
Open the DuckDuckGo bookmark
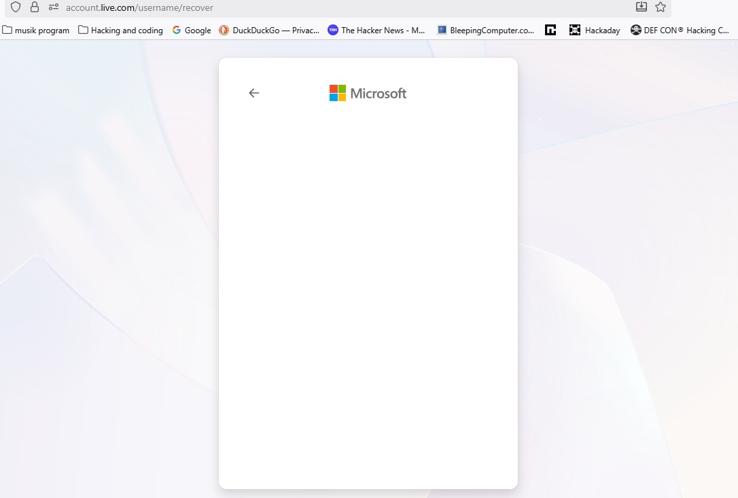pyautogui.click(x=269, y=30)
